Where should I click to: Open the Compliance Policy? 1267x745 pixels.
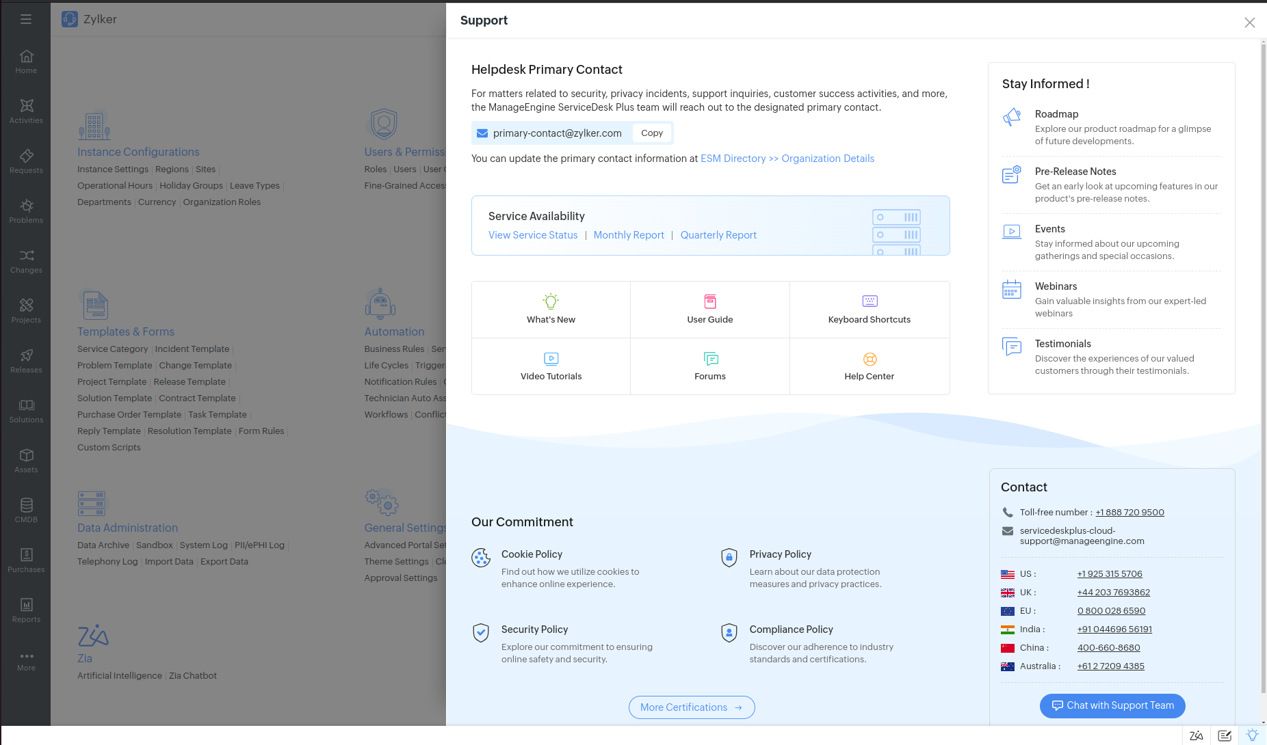pyautogui.click(x=791, y=629)
